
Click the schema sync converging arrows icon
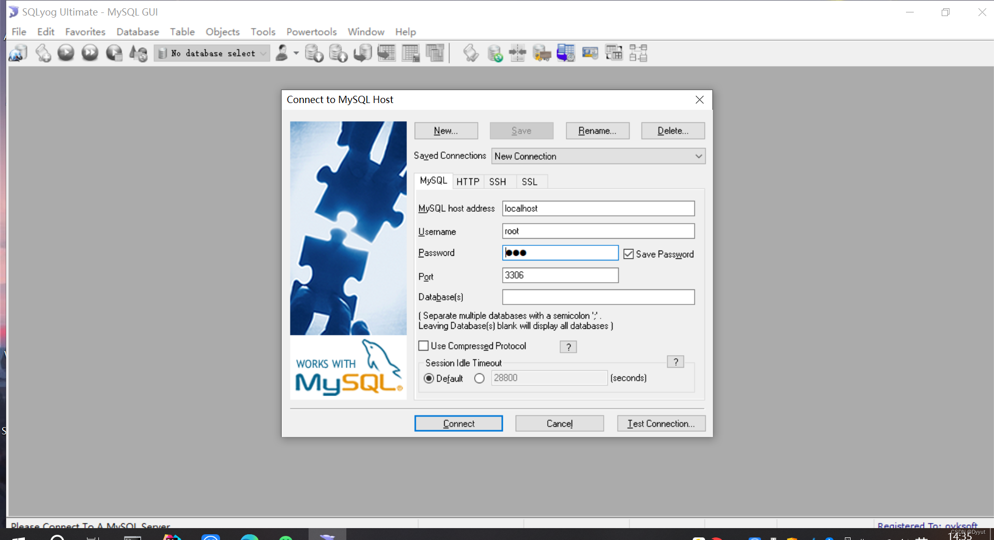tap(518, 53)
